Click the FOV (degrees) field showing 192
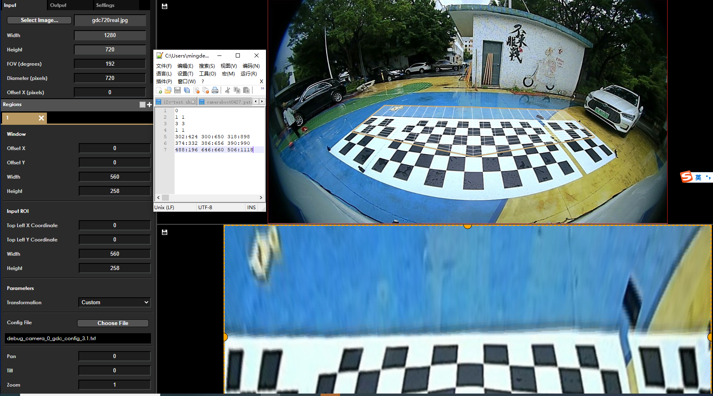 [110, 64]
